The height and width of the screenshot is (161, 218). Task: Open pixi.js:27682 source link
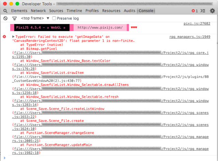coord(197,23)
